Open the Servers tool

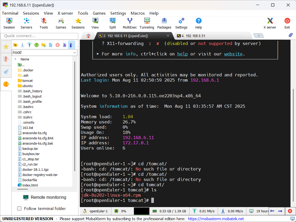pos(26,23)
